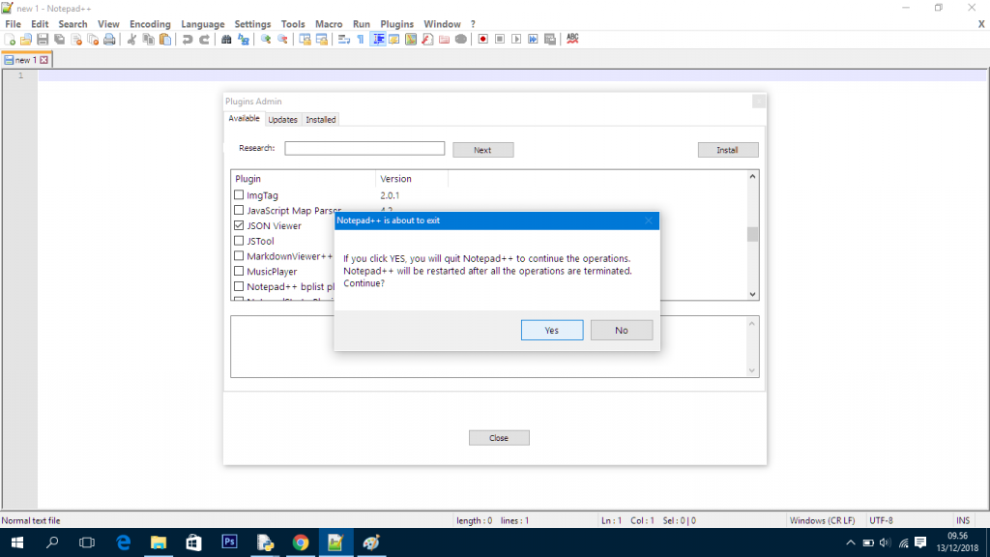Screen dimensions: 990x557
Task: Click the Undo arrow icon
Action: 188,40
